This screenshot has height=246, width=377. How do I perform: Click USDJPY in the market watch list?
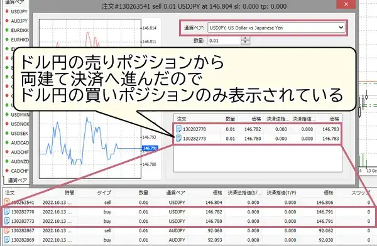coord(19,11)
